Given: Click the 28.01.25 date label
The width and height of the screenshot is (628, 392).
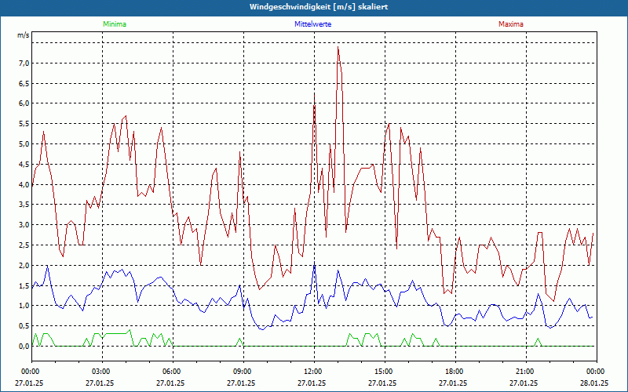Looking at the screenshot, I should coord(594,383).
